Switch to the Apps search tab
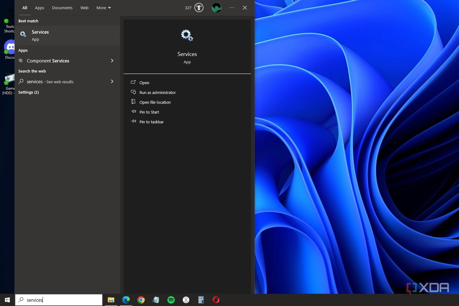The width and height of the screenshot is (459, 306). click(39, 8)
